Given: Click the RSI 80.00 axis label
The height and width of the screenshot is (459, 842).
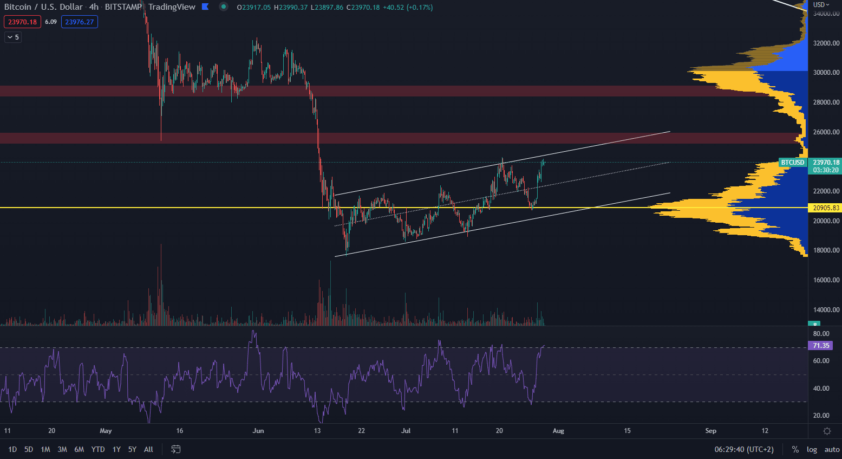Looking at the screenshot, I should 821,334.
